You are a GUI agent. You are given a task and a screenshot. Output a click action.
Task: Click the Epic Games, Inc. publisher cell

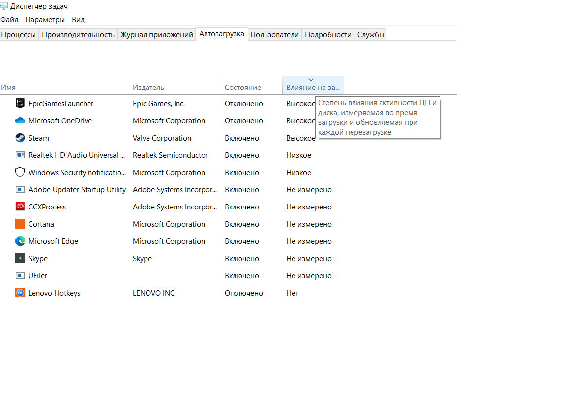pyautogui.click(x=159, y=104)
